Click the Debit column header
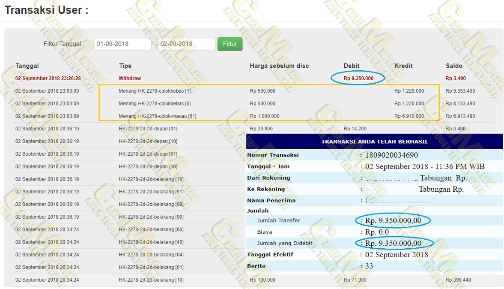The image size is (504, 289). (352, 66)
